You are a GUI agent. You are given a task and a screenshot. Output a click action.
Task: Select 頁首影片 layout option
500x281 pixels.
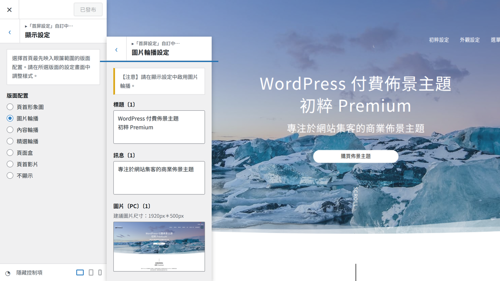(10, 164)
